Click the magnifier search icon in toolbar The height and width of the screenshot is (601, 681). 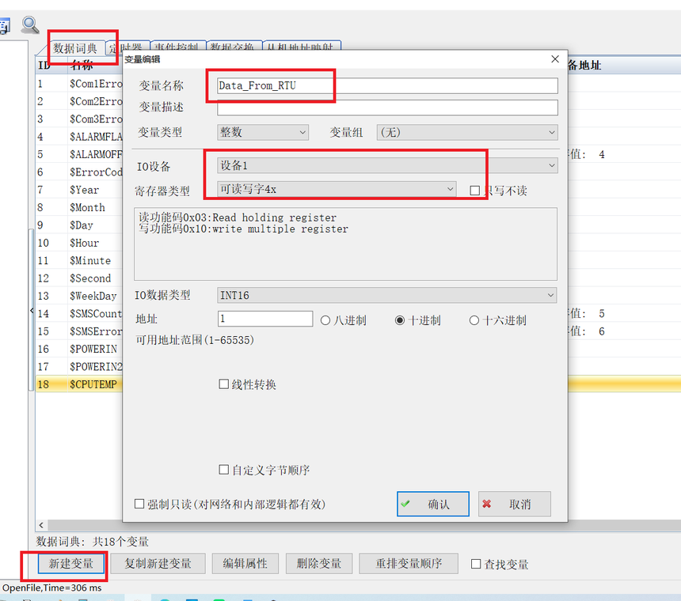[x=30, y=25]
